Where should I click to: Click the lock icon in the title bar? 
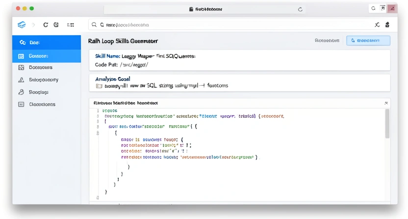191,9
